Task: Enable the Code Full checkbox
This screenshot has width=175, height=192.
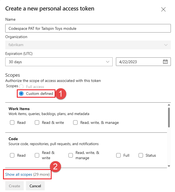Action: [x=119, y=155]
